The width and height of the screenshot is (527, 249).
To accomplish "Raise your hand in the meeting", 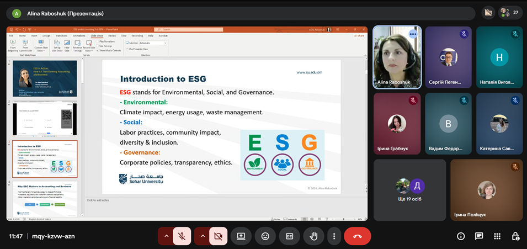I will (x=313, y=236).
